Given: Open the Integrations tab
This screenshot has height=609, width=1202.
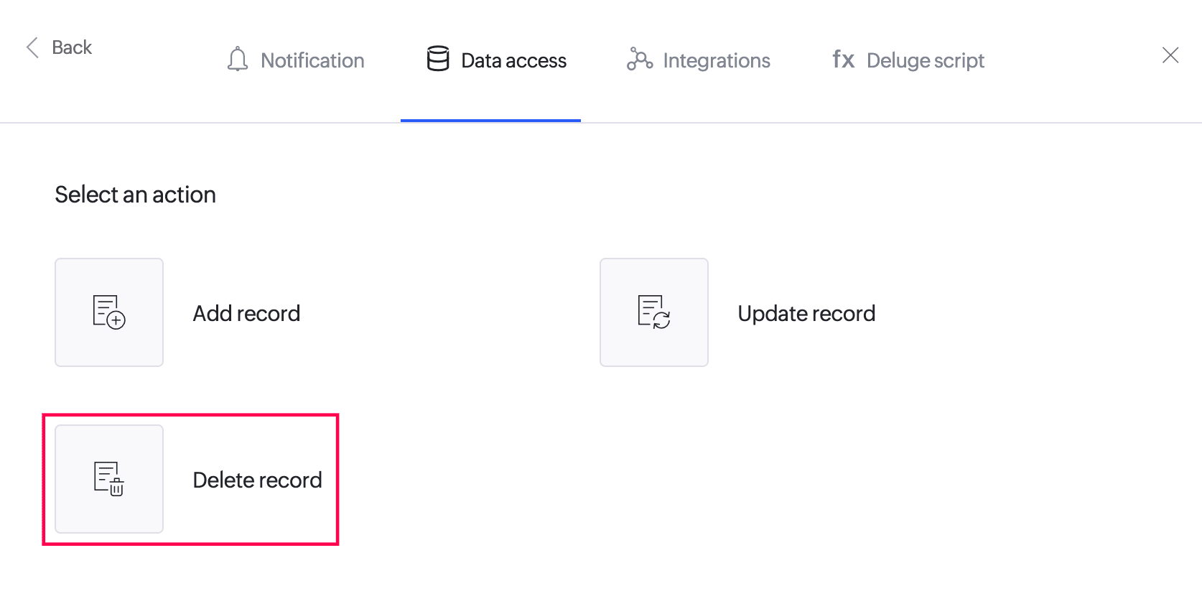Looking at the screenshot, I should (699, 60).
